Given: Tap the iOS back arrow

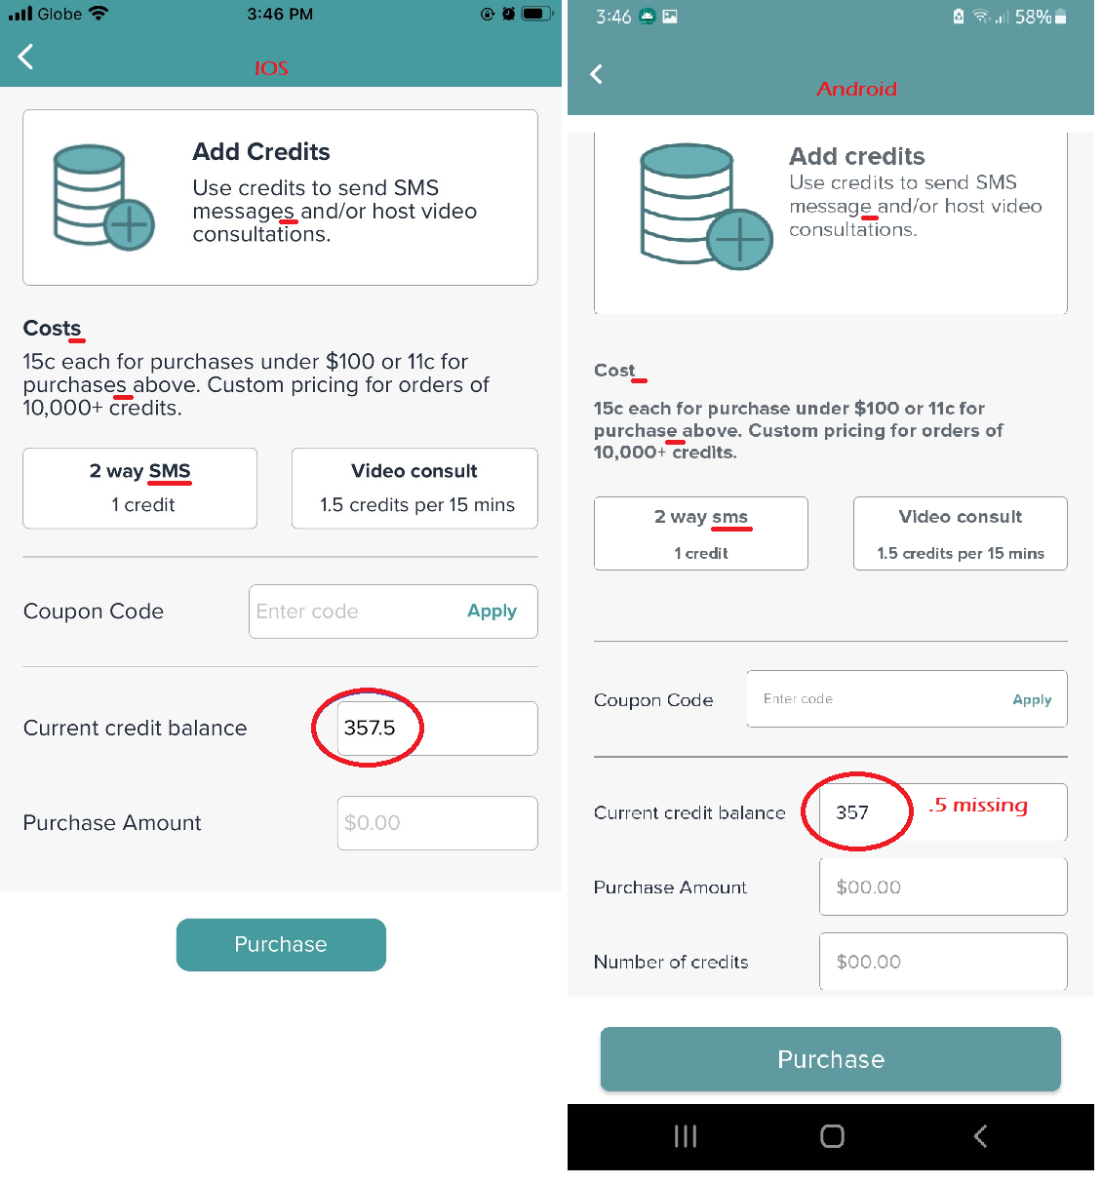Looking at the screenshot, I should click(26, 57).
